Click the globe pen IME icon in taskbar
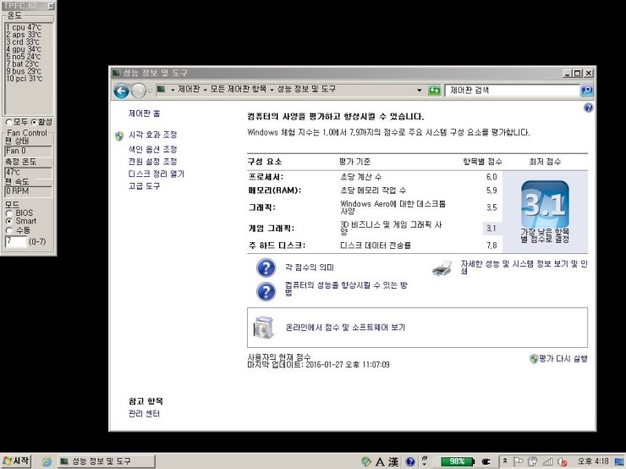 365,461
